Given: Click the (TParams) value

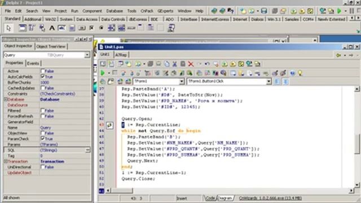Looking at the screenshot, I should click(49, 144).
